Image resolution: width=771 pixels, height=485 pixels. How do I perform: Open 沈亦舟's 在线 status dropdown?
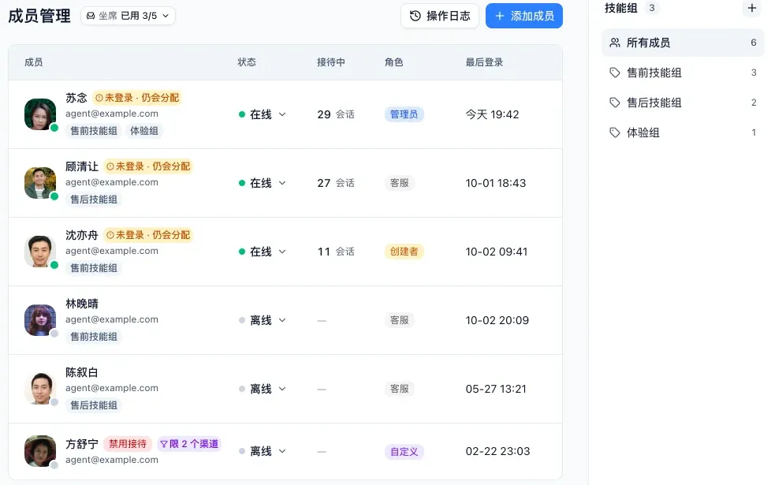[262, 252]
